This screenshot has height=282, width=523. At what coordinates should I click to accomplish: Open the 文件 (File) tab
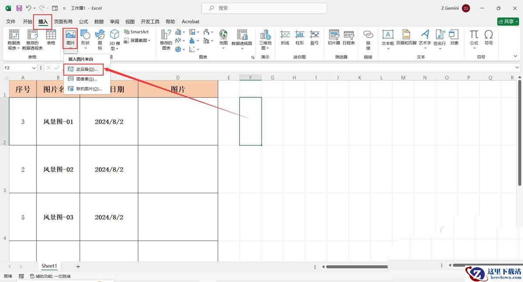click(x=11, y=21)
